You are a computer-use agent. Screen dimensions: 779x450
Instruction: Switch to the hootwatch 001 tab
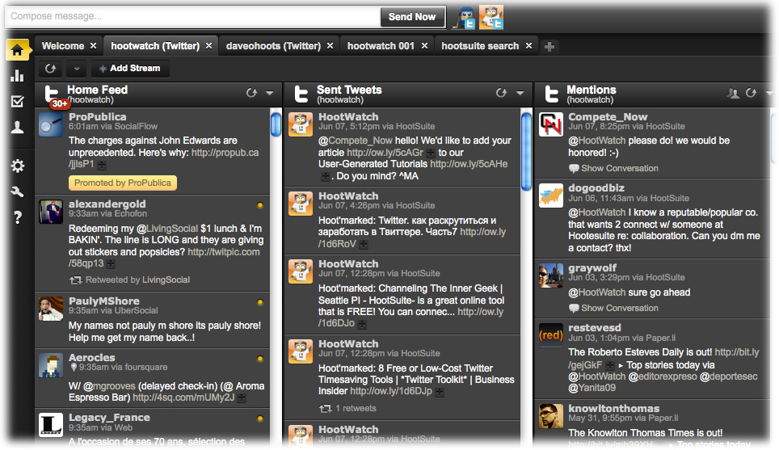coord(381,46)
